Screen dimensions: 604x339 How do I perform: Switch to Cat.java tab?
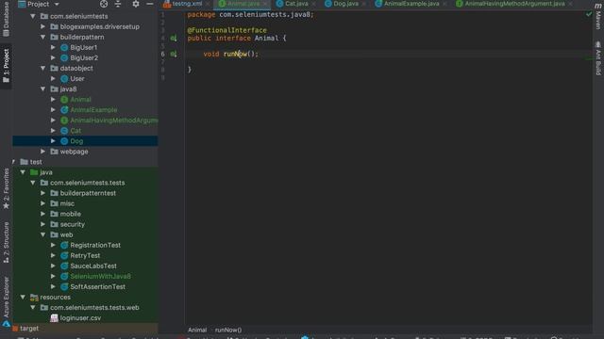pyautogui.click(x=296, y=4)
